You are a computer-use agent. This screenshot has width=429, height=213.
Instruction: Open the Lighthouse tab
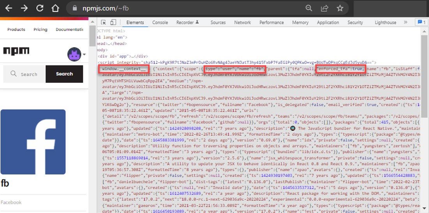pyautogui.click(x=385, y=23)
